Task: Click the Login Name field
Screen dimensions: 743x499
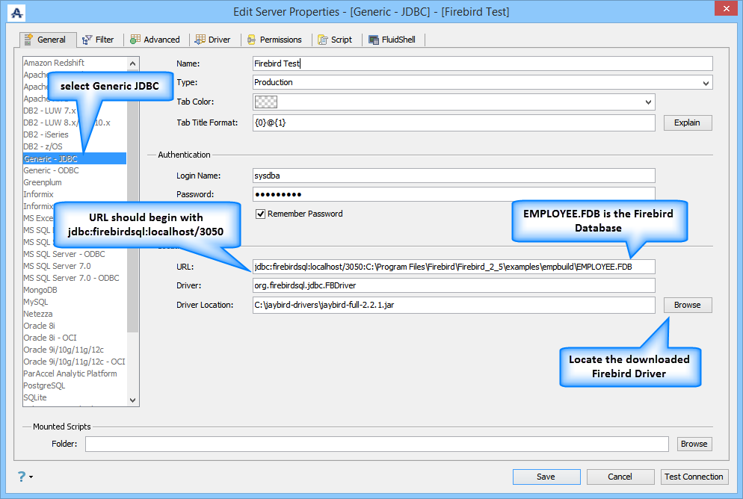Action: point(454,176)
